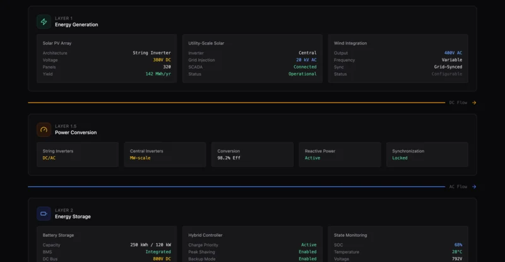The width and height of the screenshot is (505, 262).
Task: Open the State Monitoring card
Action: 398,244
